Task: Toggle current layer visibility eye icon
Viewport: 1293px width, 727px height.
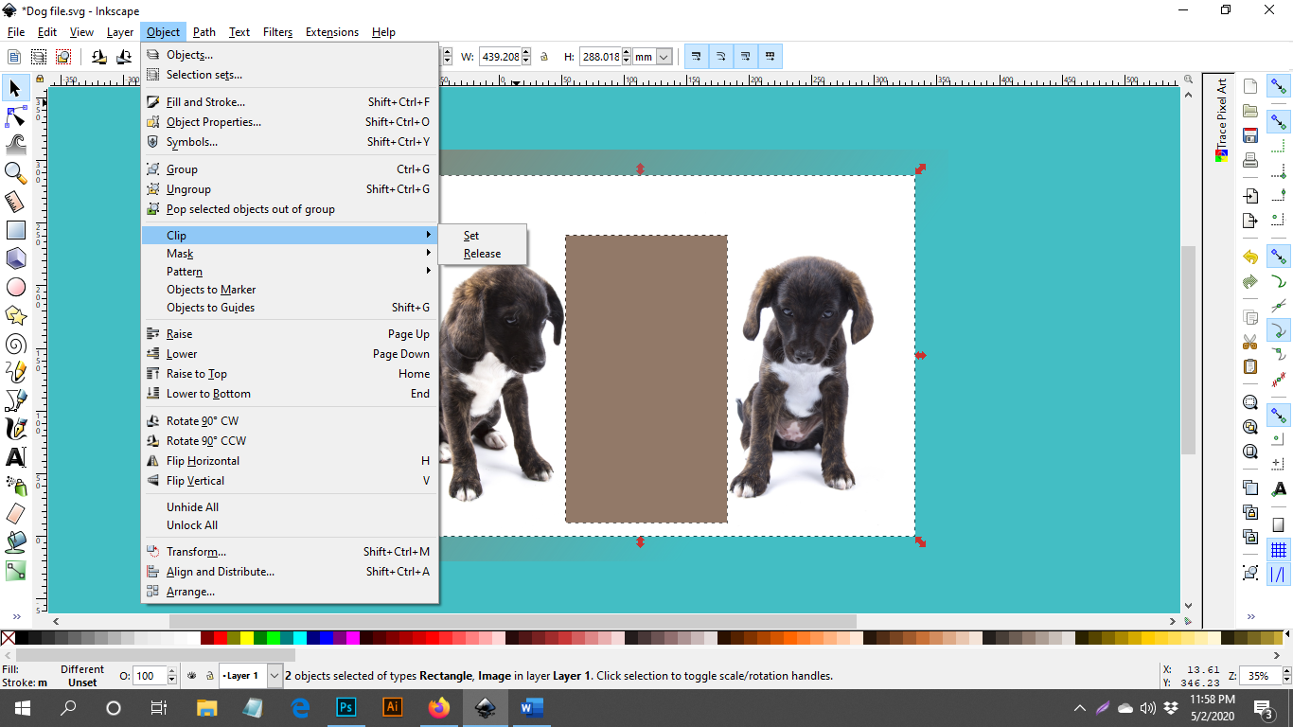Action: [190, 676]
